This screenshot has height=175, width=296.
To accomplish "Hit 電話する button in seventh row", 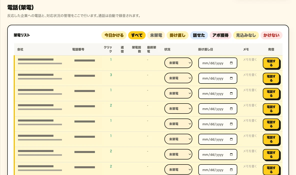I will click(x=271, y=154).
